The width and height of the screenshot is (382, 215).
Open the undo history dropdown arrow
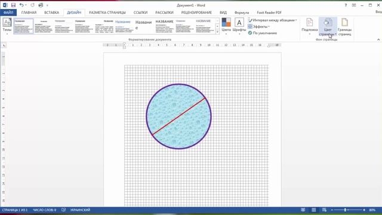click(26, 5)
